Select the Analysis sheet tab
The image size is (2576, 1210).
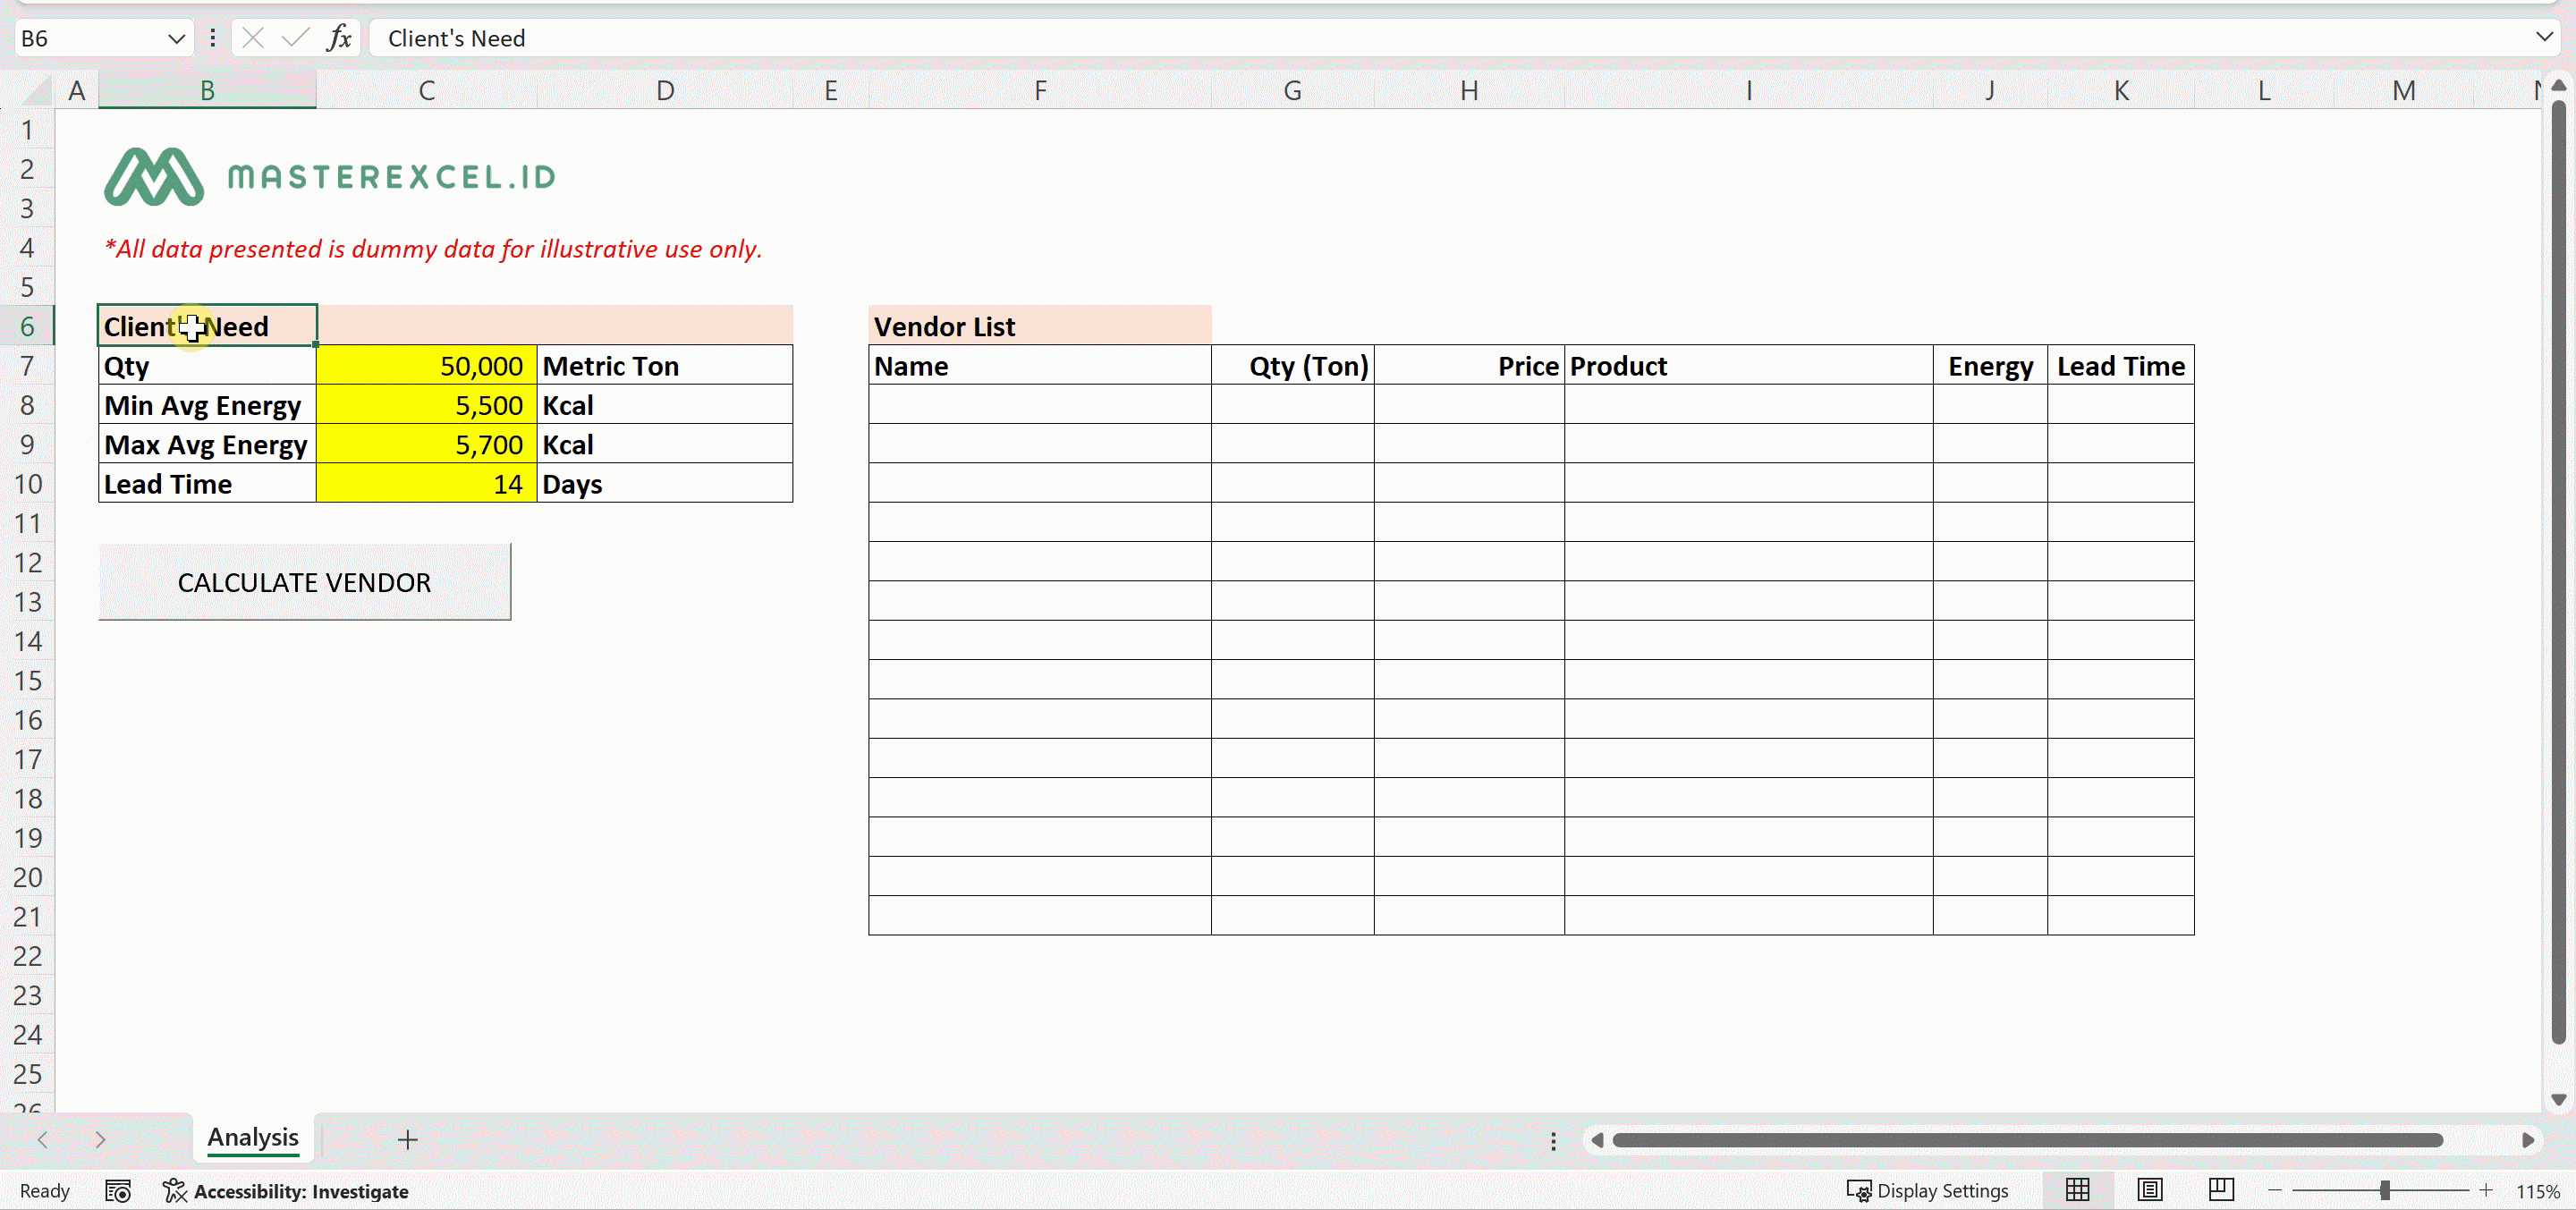tap(253, 1138)
